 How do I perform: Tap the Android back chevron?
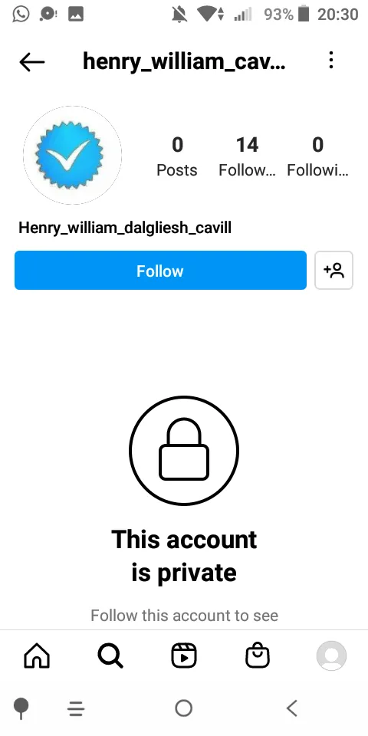(292, 708)
